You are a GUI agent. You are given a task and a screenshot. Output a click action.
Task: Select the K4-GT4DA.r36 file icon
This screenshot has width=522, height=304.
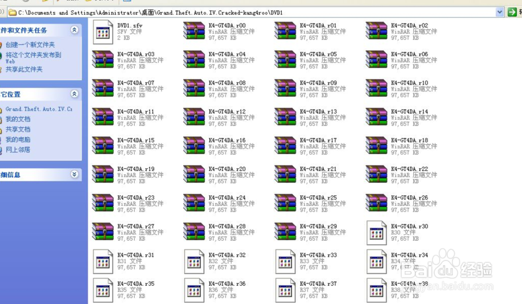[194, 290]
